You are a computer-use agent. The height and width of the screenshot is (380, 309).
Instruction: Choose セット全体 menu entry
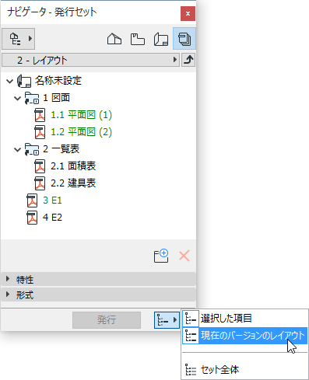245,370
